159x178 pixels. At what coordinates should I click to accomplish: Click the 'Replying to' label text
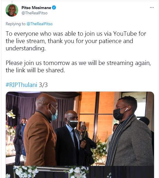[x=15, y=24]
